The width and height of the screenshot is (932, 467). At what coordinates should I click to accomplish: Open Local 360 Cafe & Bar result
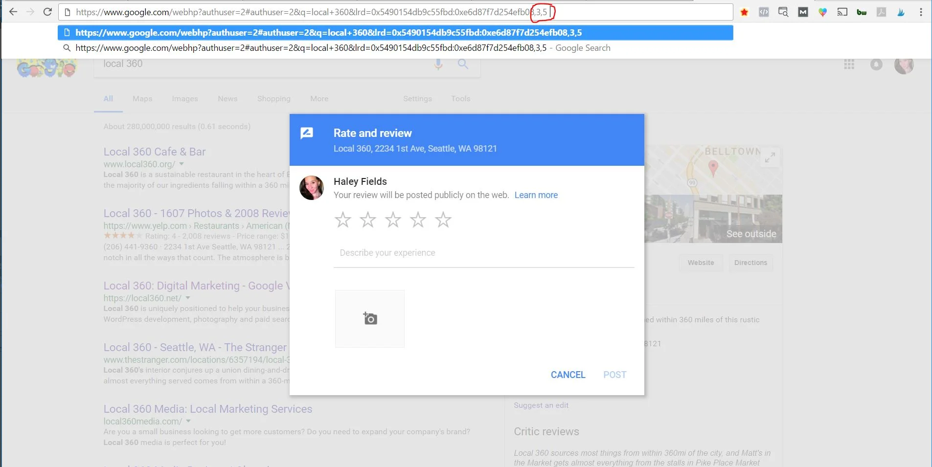(155, 152)
